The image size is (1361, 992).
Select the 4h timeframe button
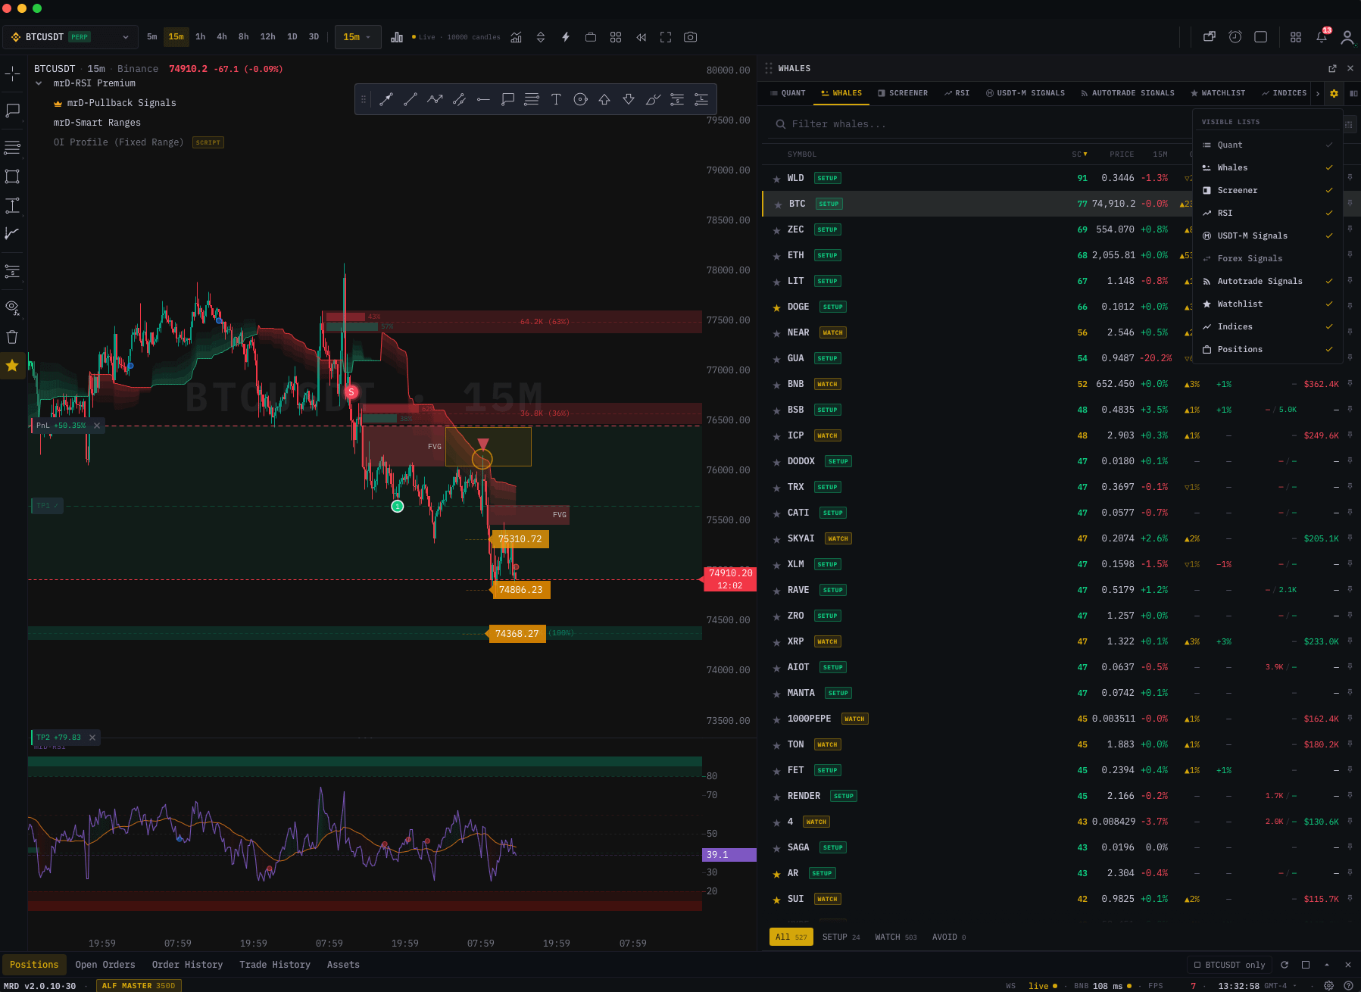pyautogui.click(x=222, y=37)
